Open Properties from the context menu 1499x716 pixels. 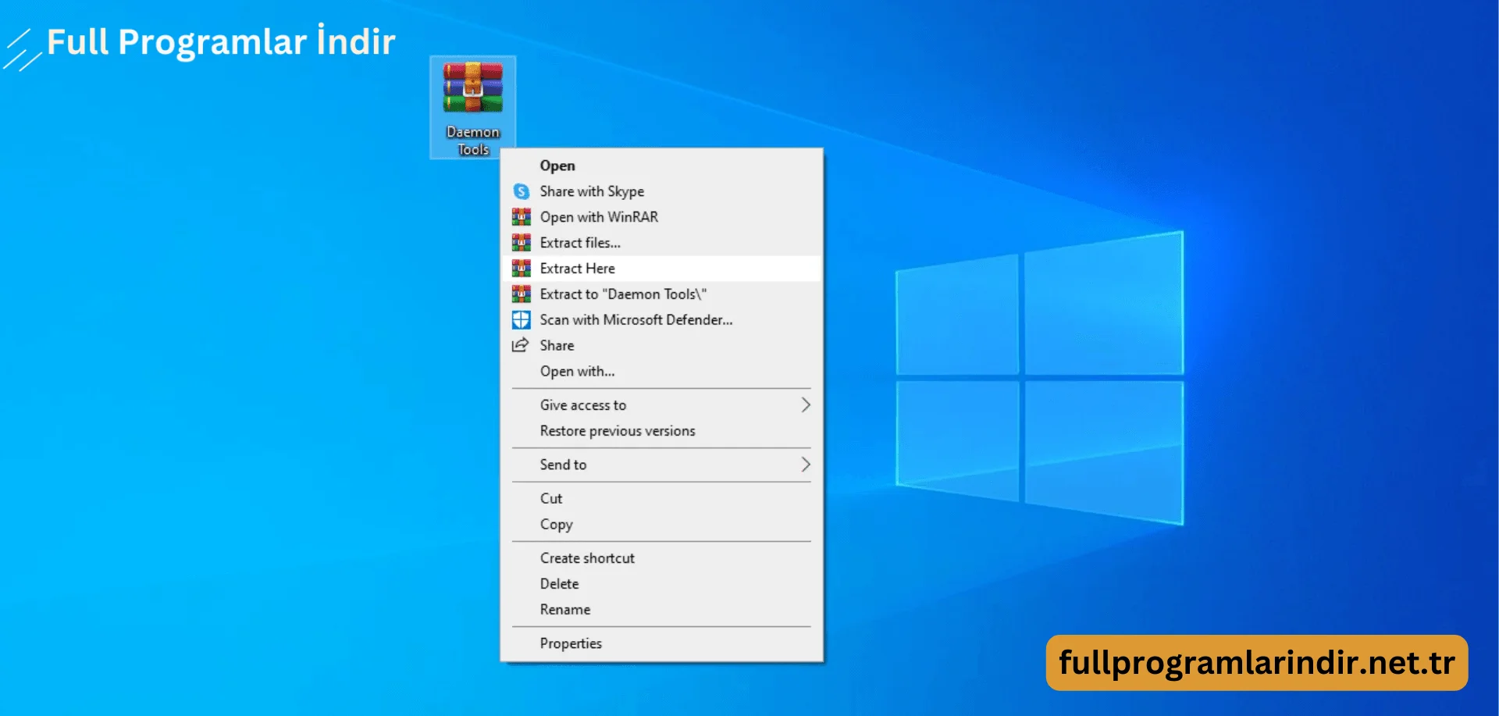point(661,643)
